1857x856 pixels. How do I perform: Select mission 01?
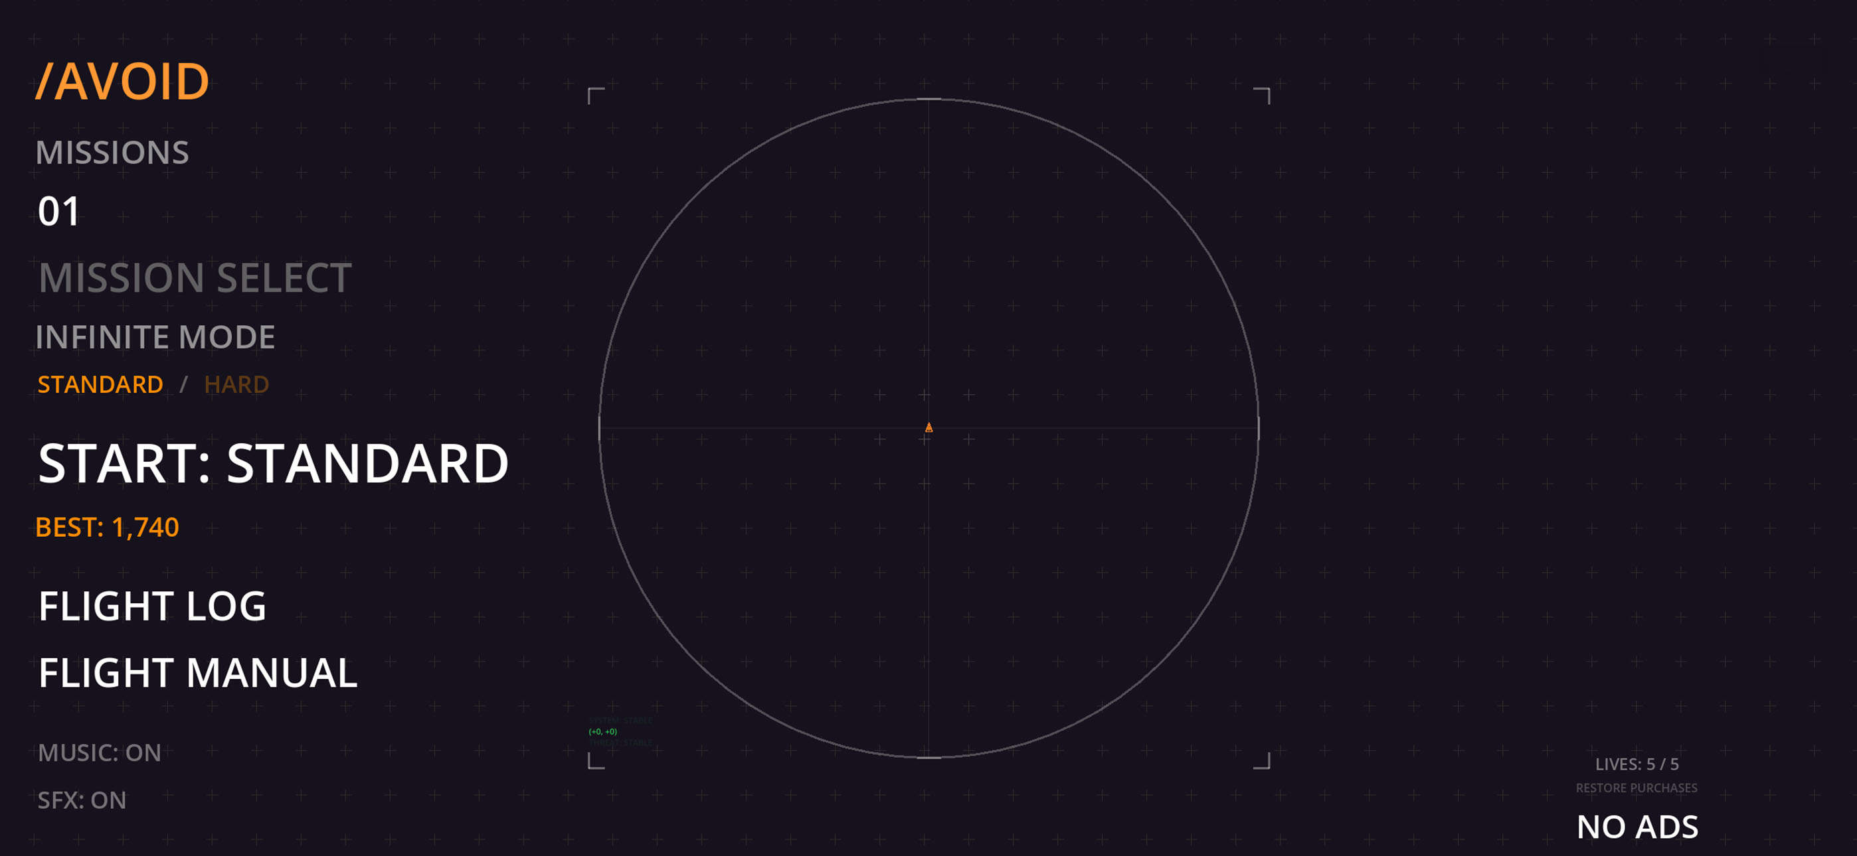coord(58,212)
